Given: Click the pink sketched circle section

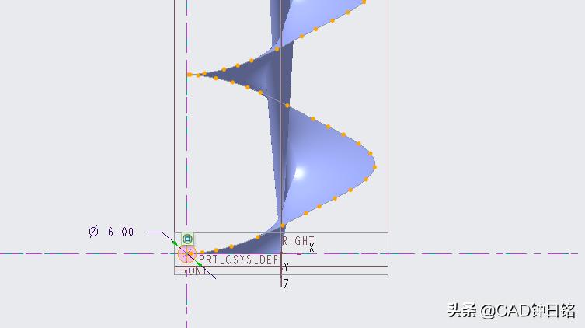Looking at the screenshot, I should tap(187, 254).
